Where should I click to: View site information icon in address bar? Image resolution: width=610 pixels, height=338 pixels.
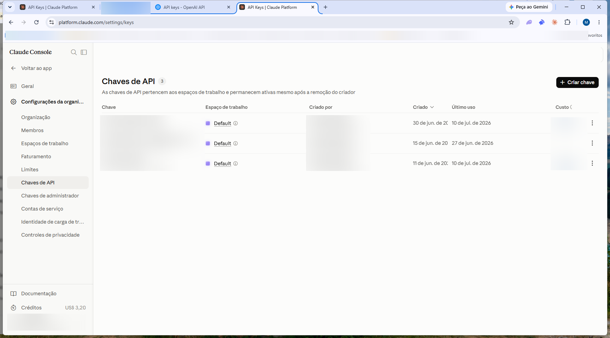pos(52,22)
